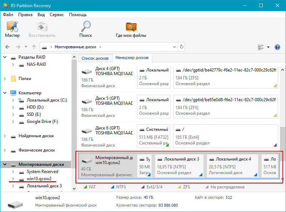286x212 pixels.
Task: Click the ZFS legend entry
Action: tap(184, 187)
